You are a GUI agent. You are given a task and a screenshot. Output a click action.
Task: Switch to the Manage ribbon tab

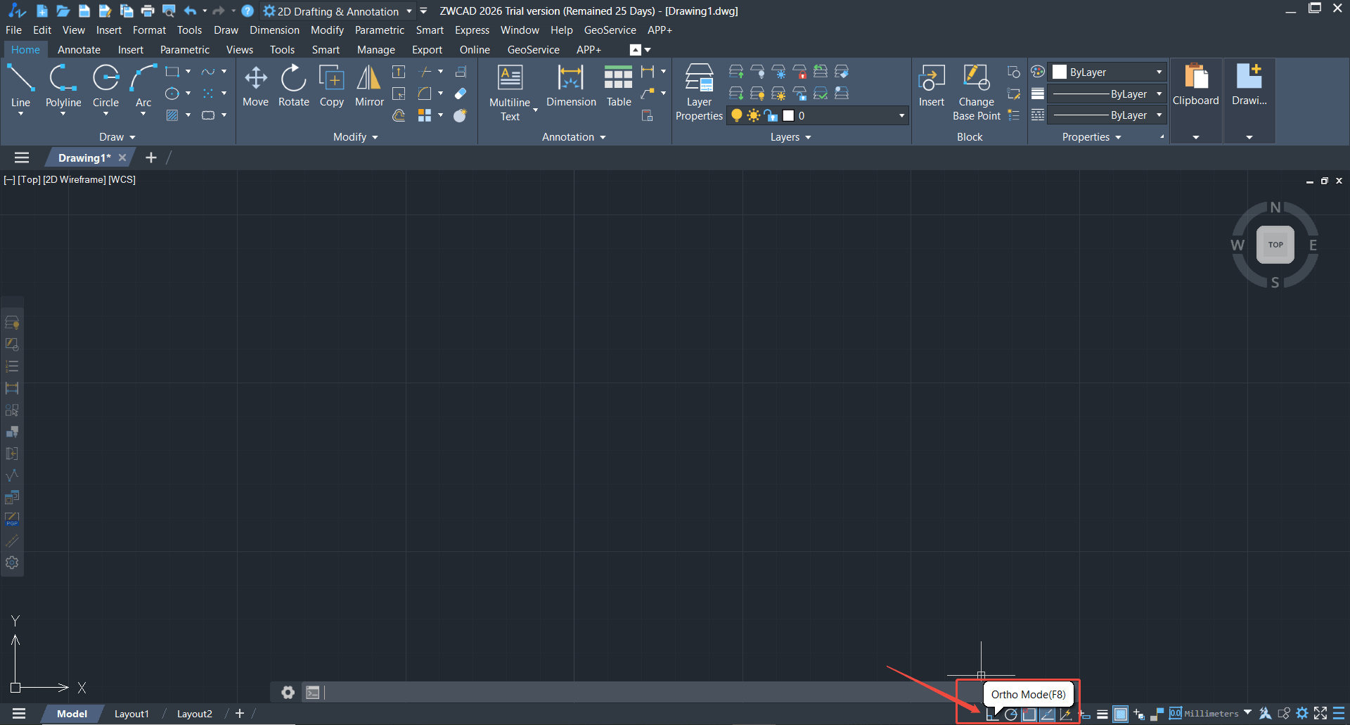[376, 50]
